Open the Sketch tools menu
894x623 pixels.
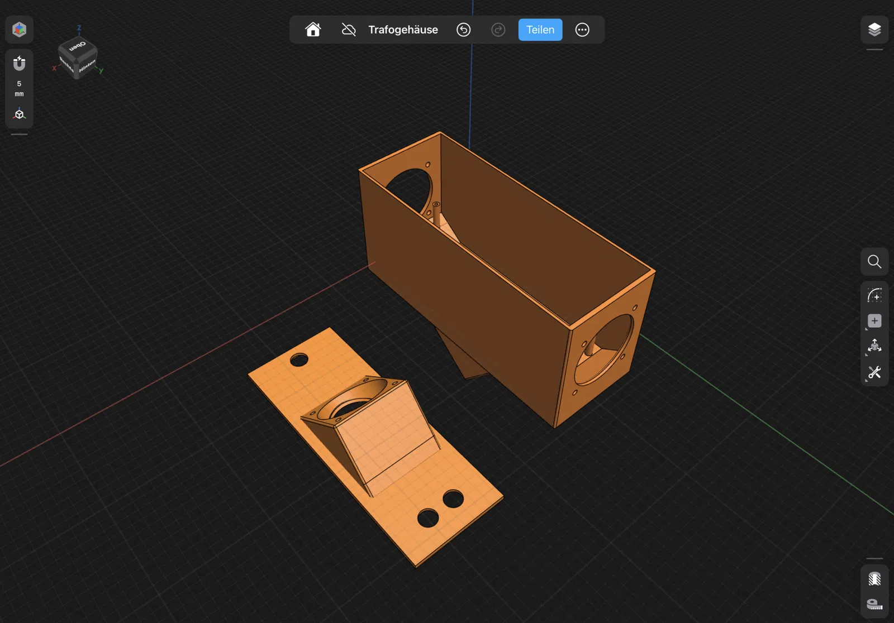pyautogui.click(x=874, y=295)
